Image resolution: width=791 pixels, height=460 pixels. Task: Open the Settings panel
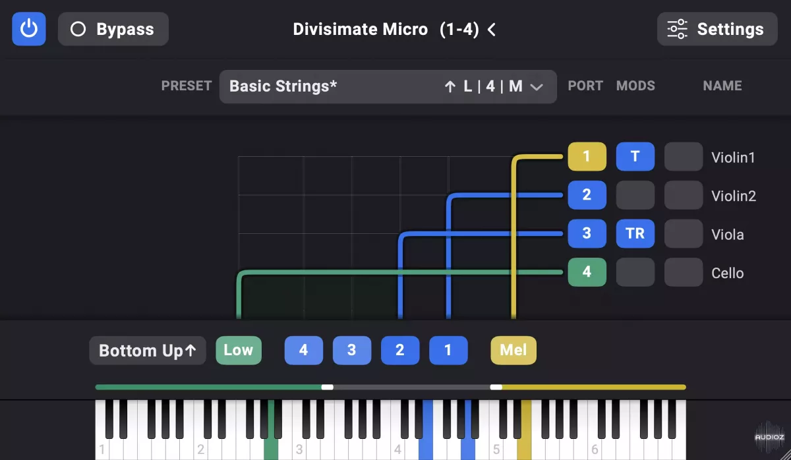click(717, 29)
